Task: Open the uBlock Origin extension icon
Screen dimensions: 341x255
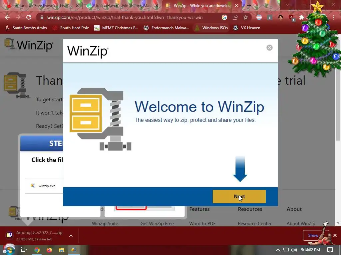Action: click(291, 18)
